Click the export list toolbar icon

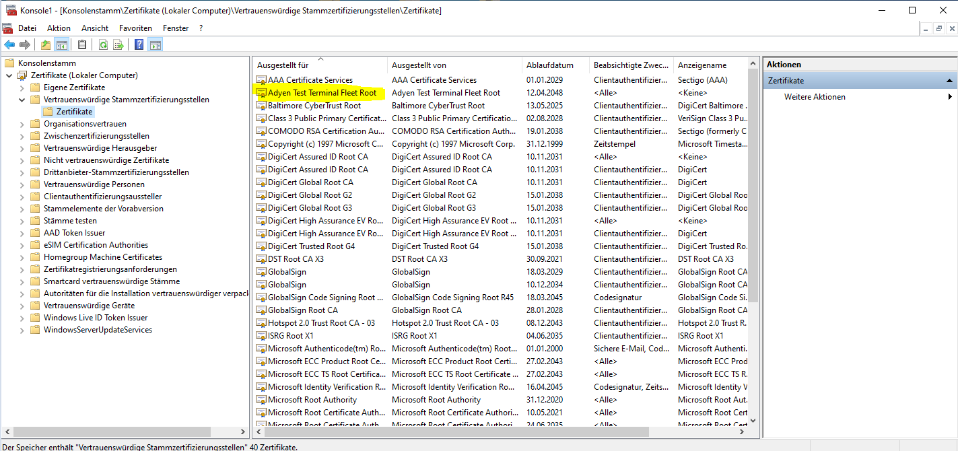click(118, 45)
